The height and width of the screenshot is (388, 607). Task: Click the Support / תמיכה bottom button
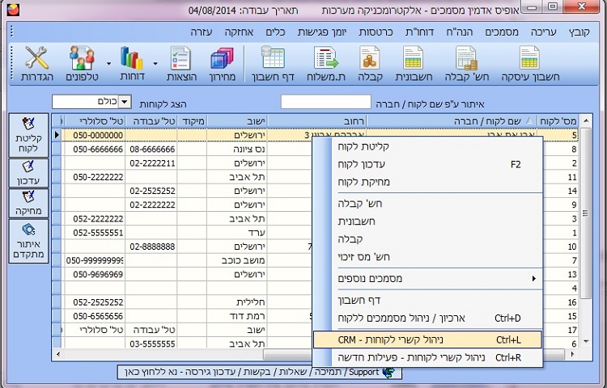coord(259,373)
